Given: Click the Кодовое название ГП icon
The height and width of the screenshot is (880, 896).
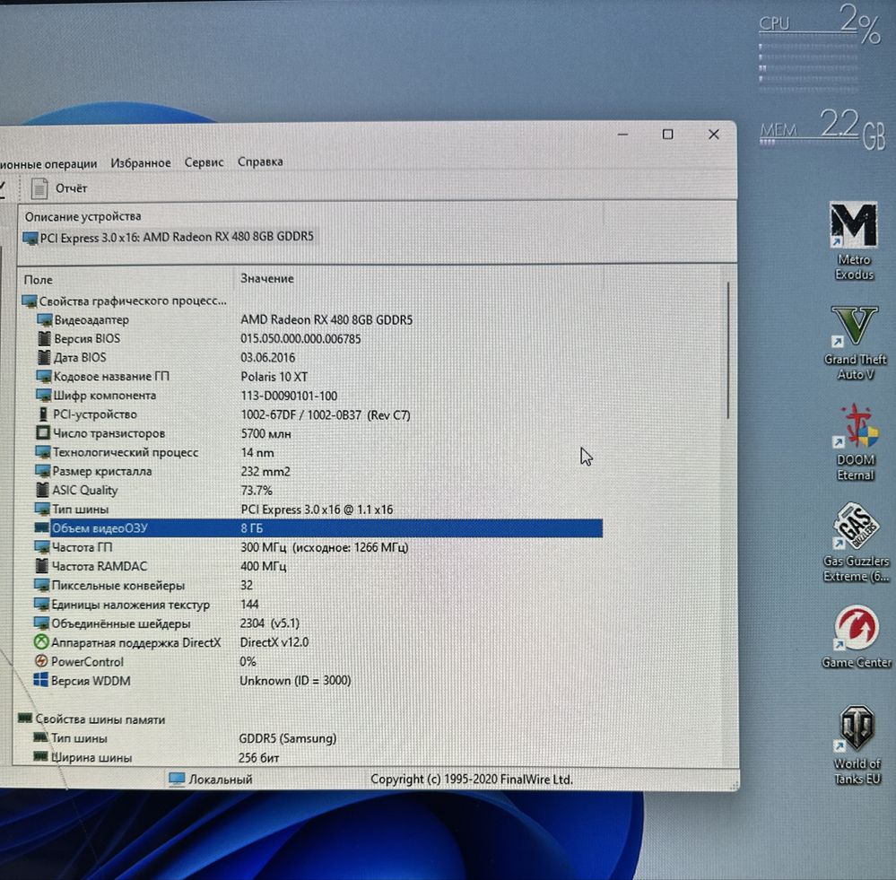Looking at the screenshot, I should click(43, 376).
